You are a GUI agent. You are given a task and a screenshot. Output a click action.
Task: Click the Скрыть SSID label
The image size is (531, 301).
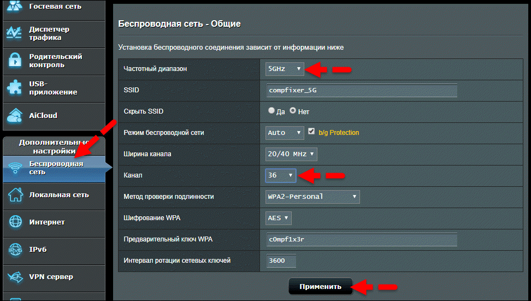[x=144, y=111]
